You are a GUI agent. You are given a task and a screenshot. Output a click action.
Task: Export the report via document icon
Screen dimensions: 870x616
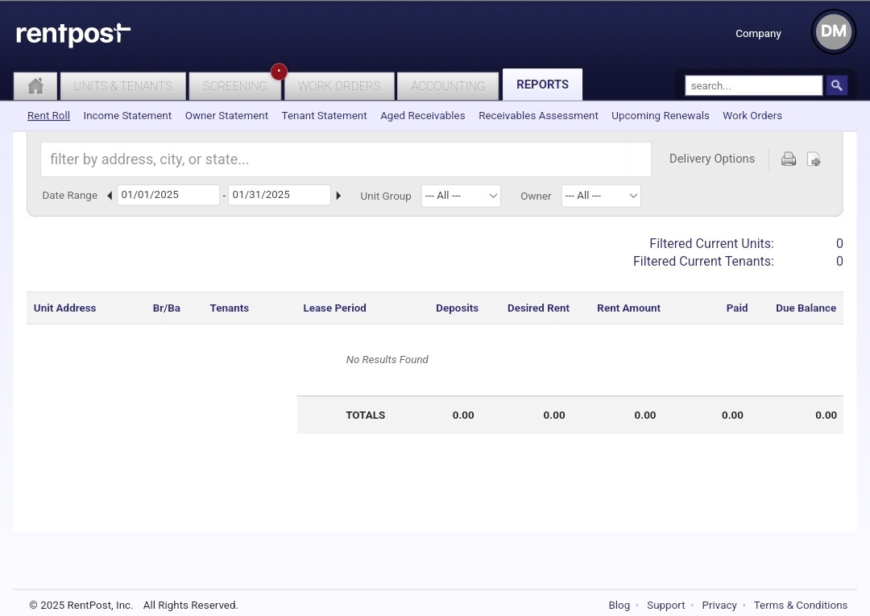point(814,159)
